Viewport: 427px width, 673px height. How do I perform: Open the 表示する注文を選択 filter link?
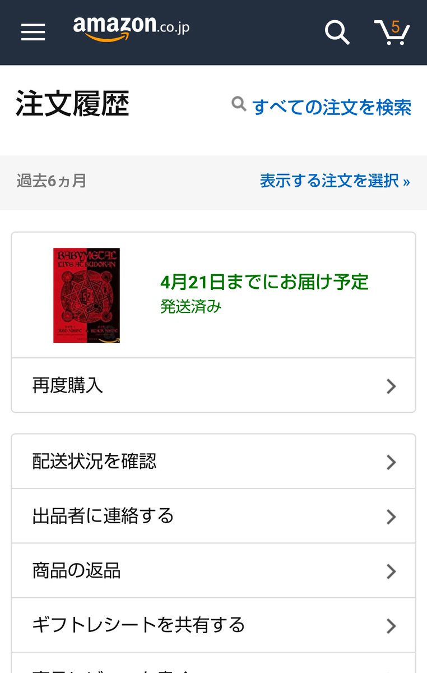335,181
